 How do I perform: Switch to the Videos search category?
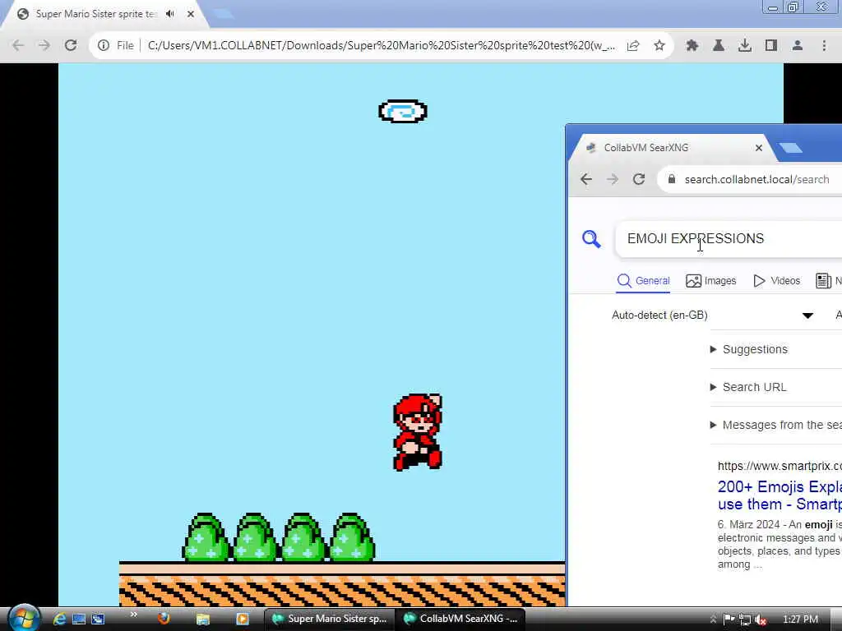click(776, 281)
